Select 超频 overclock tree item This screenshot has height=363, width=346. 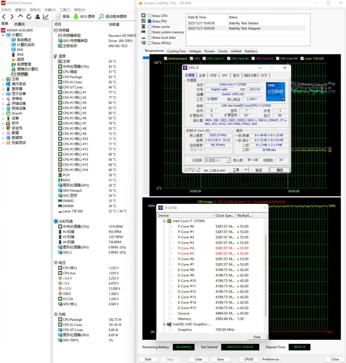click(20, 60)
